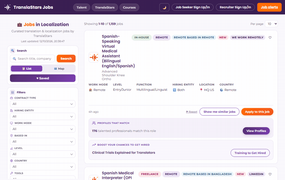Save the Spanish Medical Interpreter job with its heart icon
The width and height of the screenshot is (285, 180).
[x=270, y=174]
